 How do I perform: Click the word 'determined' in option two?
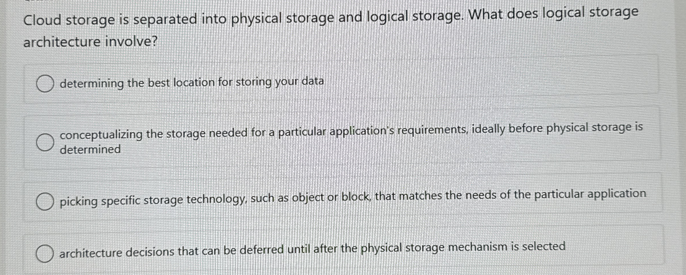(90, 149)
